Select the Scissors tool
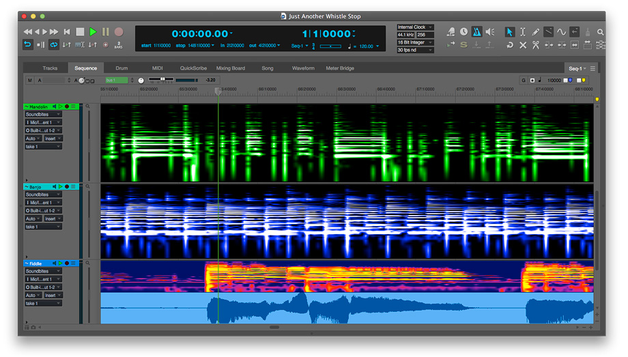This screenshot has height=357, width=628. [x=535, y=45]
